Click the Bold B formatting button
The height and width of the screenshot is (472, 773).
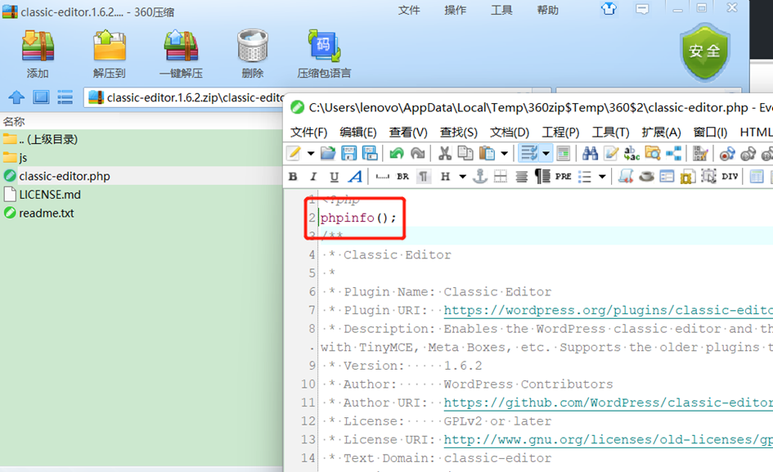point(293,176)
